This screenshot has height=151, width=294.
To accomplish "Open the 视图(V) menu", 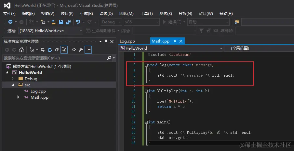I will click(47, 14).
